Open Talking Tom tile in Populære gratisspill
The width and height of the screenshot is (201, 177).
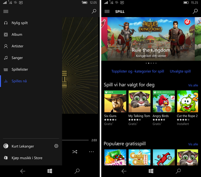pos(187,157)
